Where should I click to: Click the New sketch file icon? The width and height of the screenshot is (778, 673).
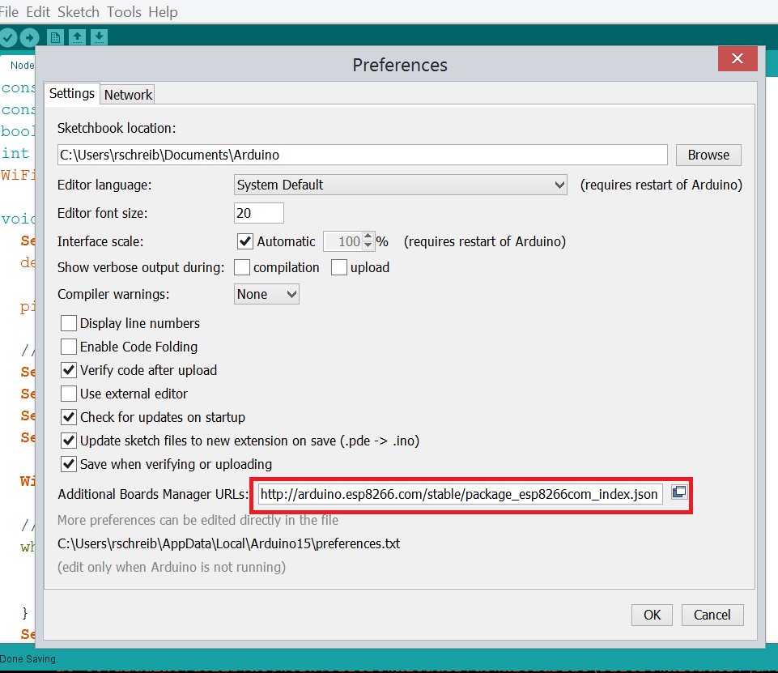[55, 37]
